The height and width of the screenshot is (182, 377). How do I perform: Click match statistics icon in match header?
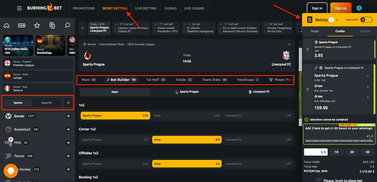click(x=289, y=44)
